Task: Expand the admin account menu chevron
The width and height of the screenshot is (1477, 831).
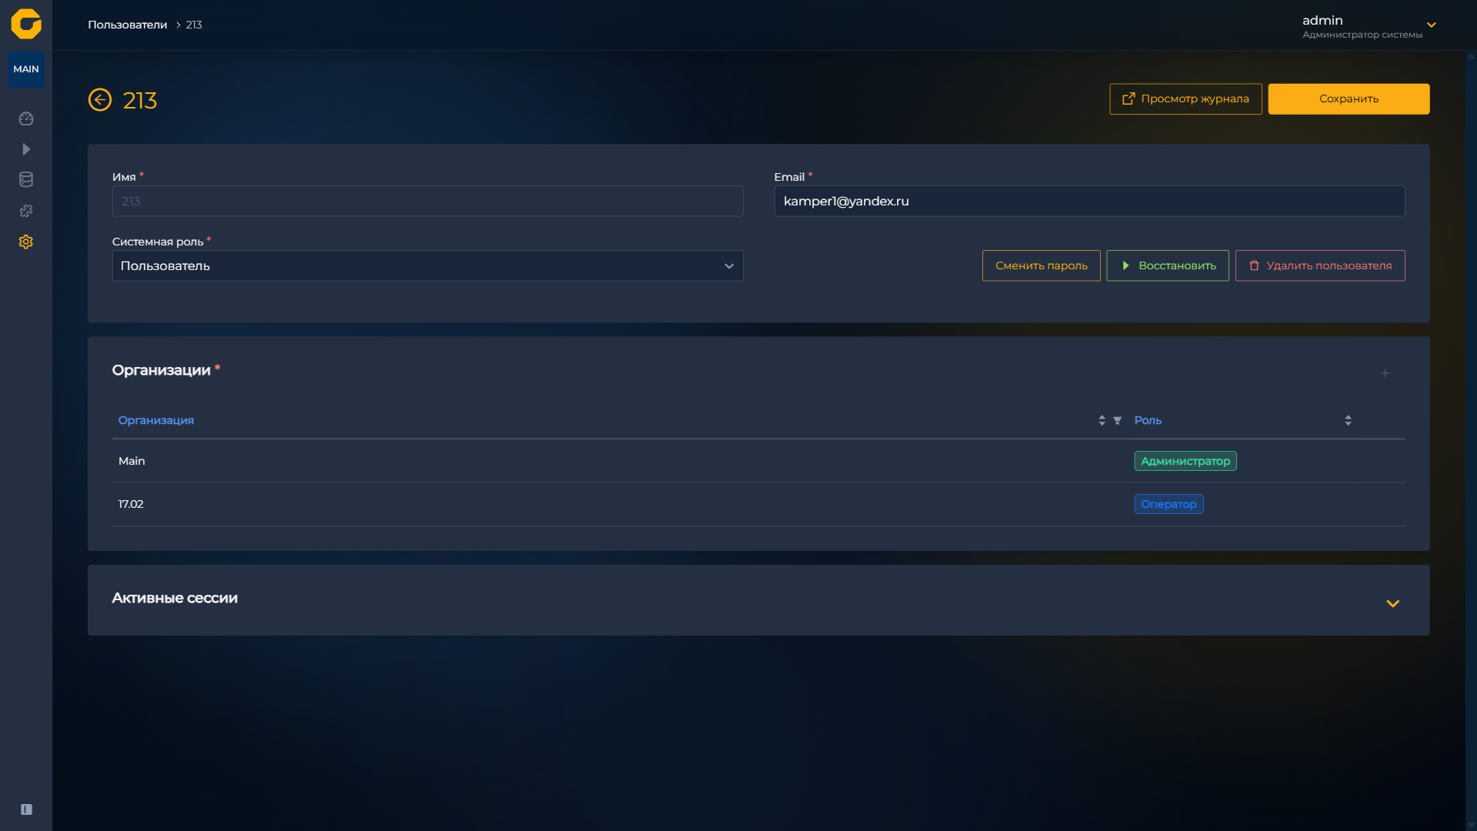Action: tap(1432, 25)
